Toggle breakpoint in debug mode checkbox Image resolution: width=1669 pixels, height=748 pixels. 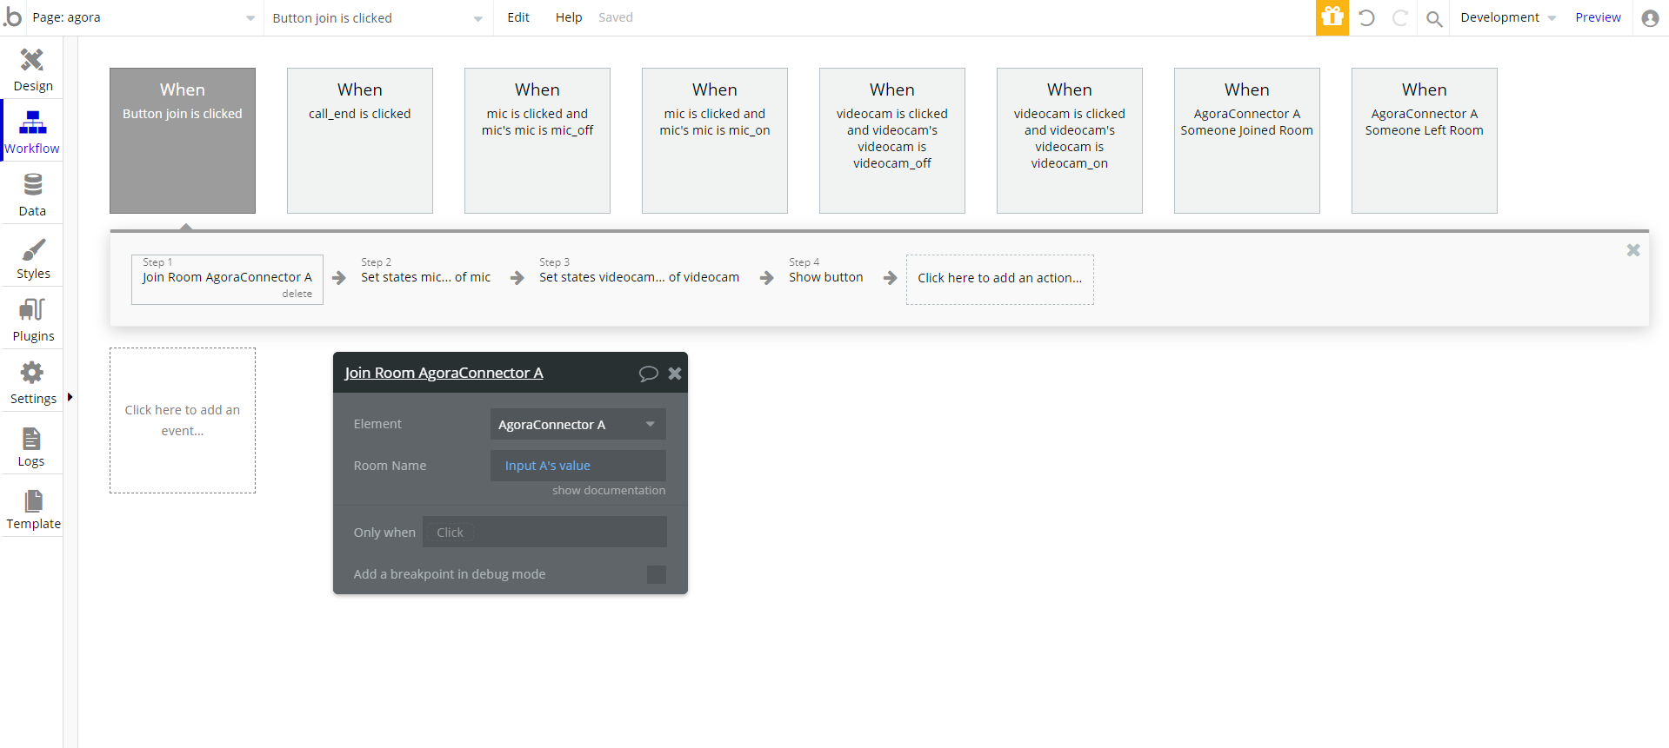pos(657,574)
